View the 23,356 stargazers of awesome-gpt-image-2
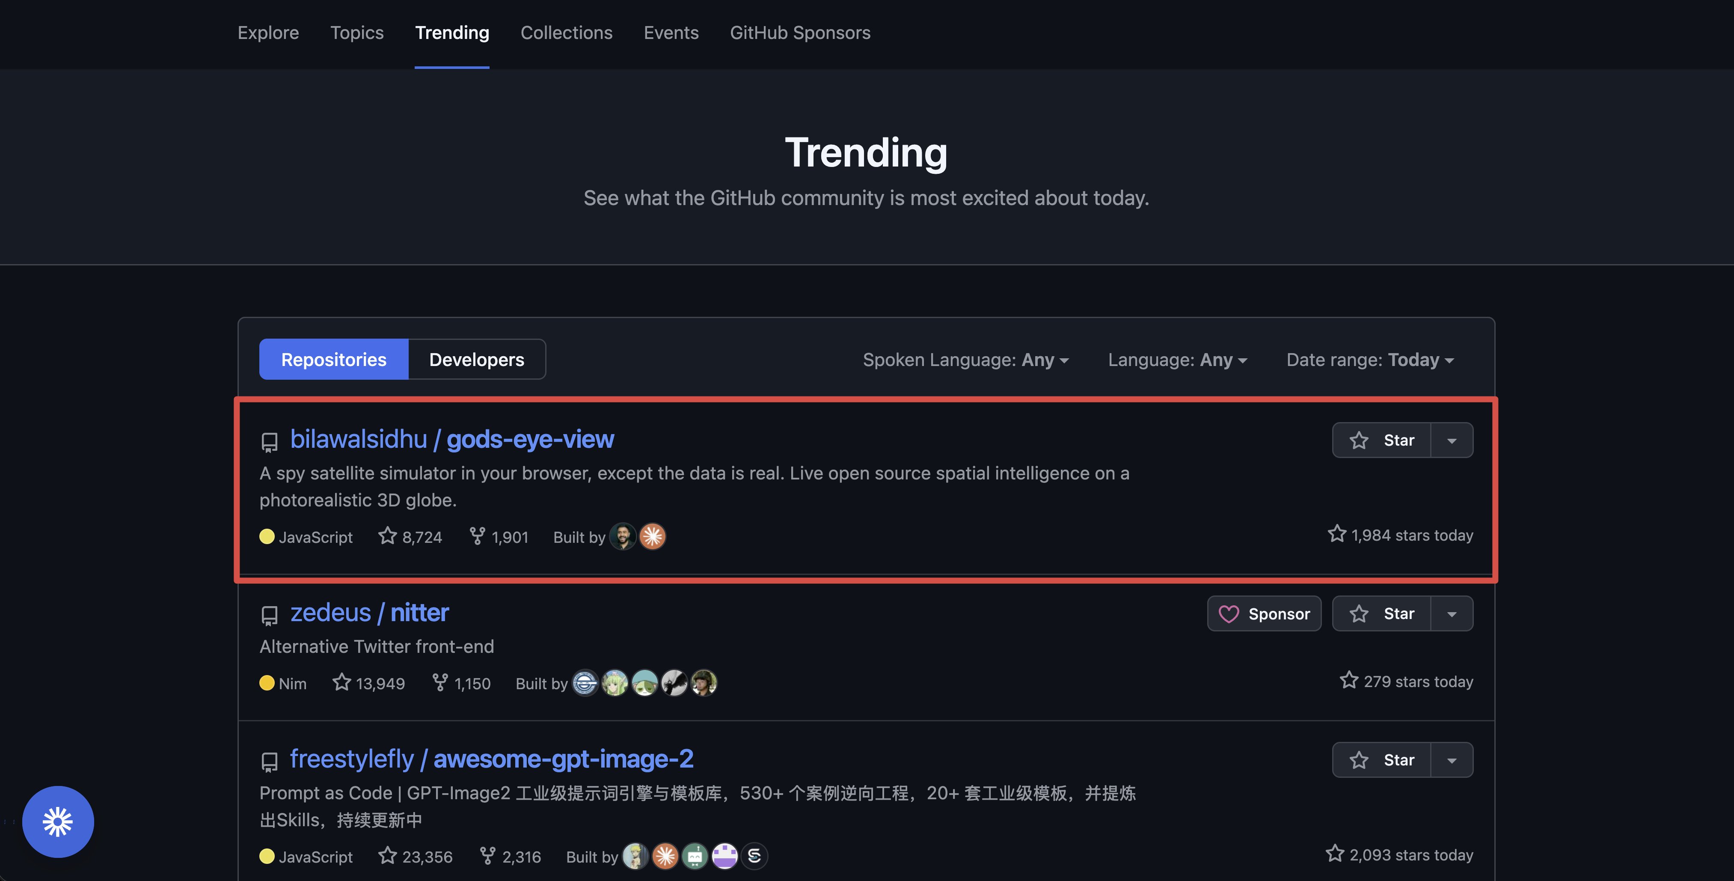Screen dimensions: 1734x881 point(416,856)
